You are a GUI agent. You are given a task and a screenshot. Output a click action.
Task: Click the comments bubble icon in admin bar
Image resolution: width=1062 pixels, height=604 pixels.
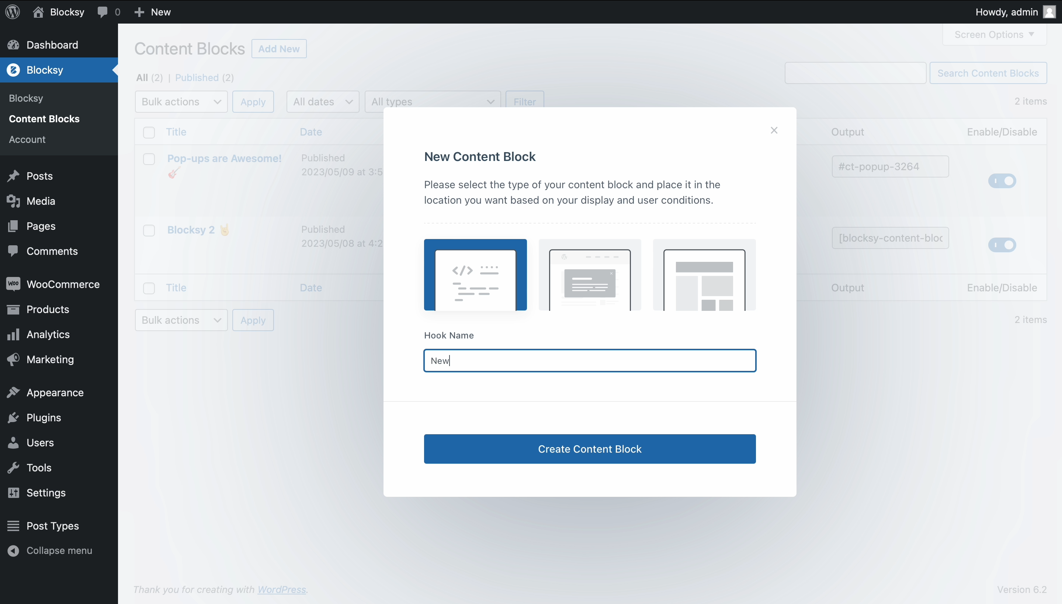coord(102,12)
